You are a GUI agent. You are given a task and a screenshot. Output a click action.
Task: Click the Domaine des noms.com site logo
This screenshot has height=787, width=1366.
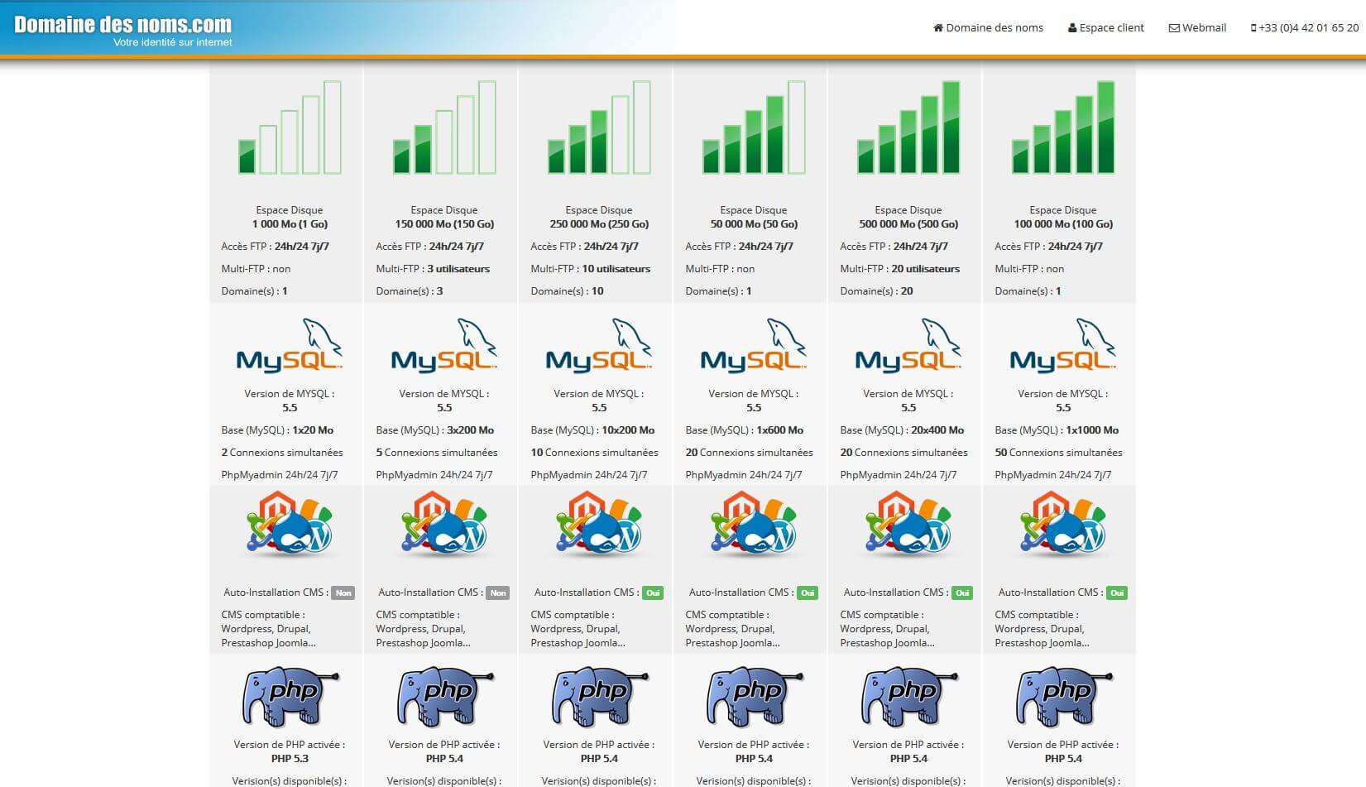click(122, 30)
